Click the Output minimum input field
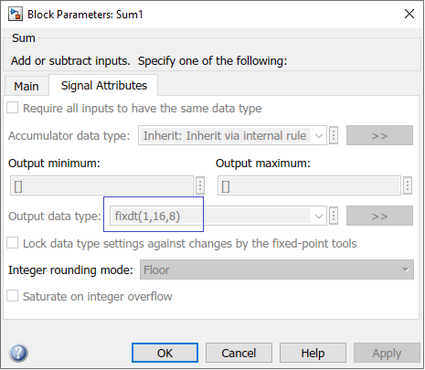The width and height of the screenshot is (425, 370). (x=102, y=185)
